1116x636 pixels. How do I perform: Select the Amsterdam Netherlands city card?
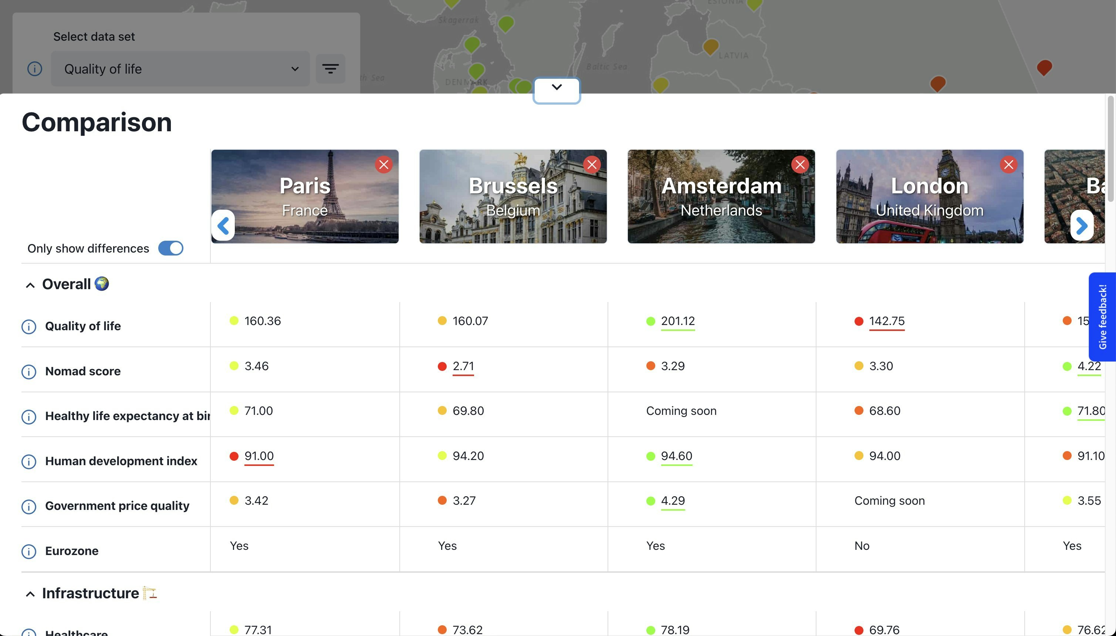tap(721, 197)
